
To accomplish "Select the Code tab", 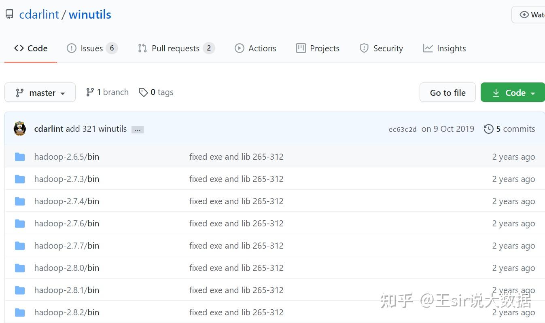I will click(x=31, y=48).
